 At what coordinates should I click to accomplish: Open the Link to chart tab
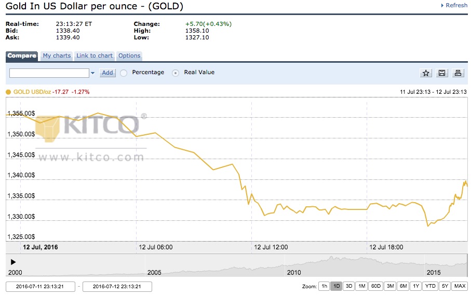(95, 56)
